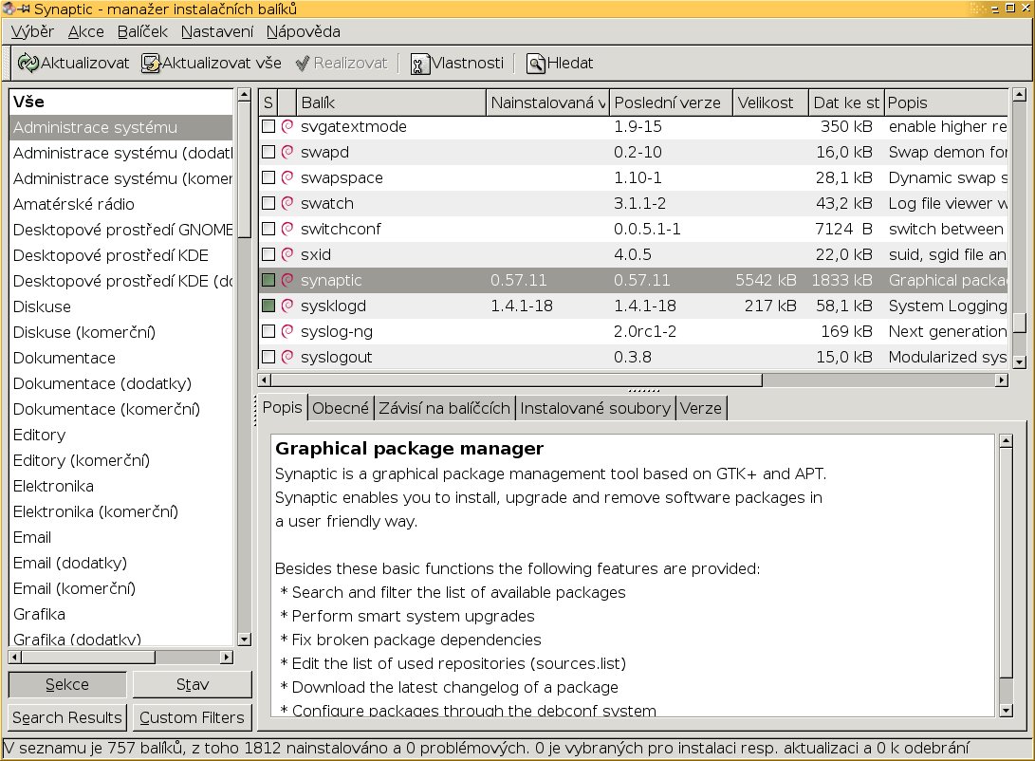The width and height of the screenshot is (1035, 761).
Task: Click the package list horizontal scrollbar
Action: (516, 380)
